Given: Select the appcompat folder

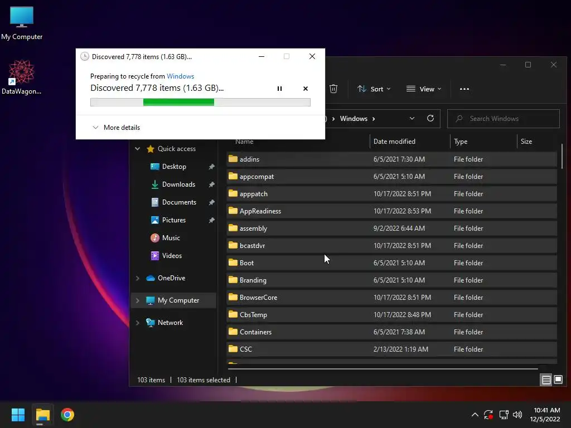Looking at the screenshot, I should click(x=391, y=177).
